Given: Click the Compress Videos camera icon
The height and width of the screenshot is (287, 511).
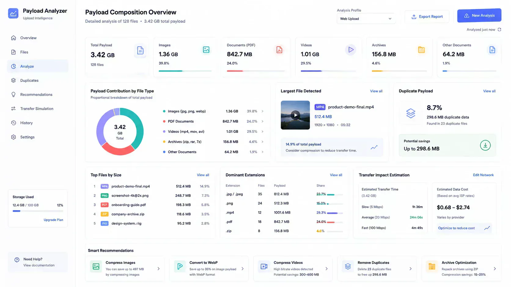Looking at the screenshot, I should [264, 266].
